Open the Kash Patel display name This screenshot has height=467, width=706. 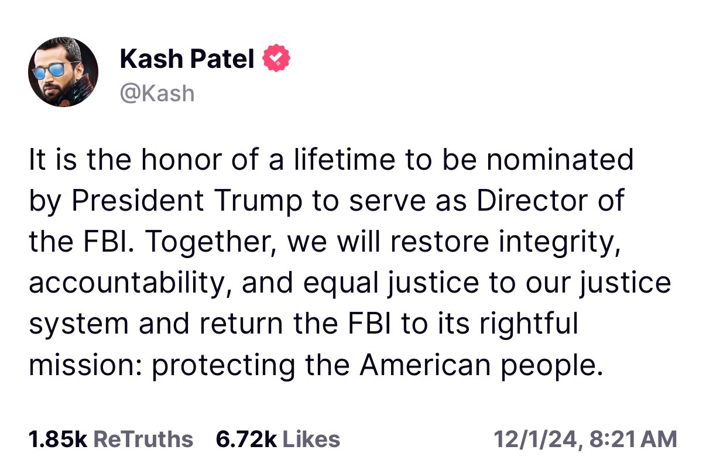pos(187,59)
